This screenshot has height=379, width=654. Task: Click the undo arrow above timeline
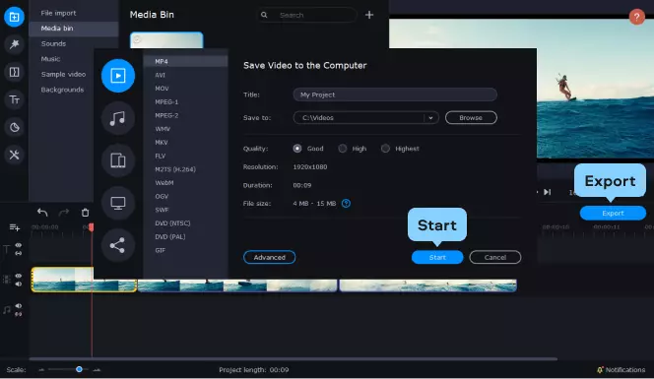(x=42, y=213)
